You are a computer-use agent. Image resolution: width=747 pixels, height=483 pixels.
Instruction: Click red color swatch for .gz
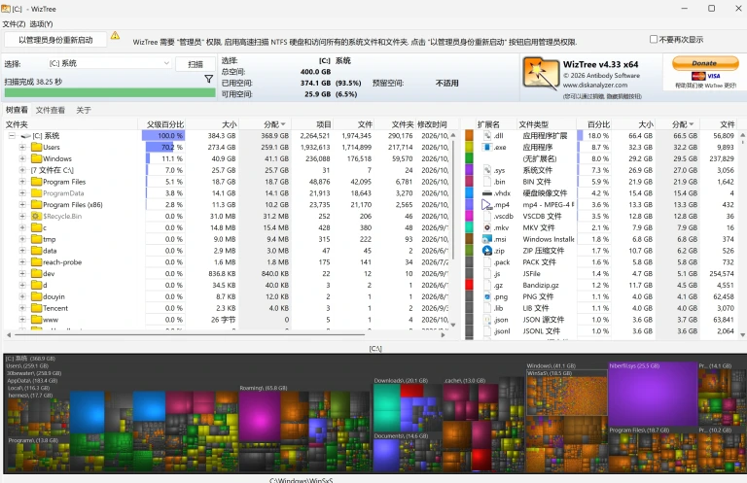pos(469,285)
